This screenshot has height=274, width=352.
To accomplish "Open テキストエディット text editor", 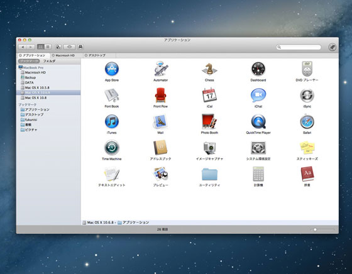I will [112, 174].
